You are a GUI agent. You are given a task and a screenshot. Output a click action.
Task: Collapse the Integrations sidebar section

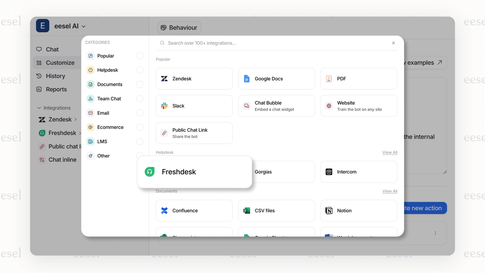click(39, 108)
